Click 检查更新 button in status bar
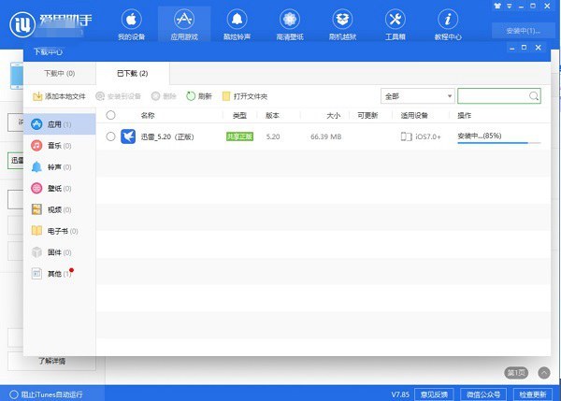This screenshot has height=401, width=561. coord(533,394)
